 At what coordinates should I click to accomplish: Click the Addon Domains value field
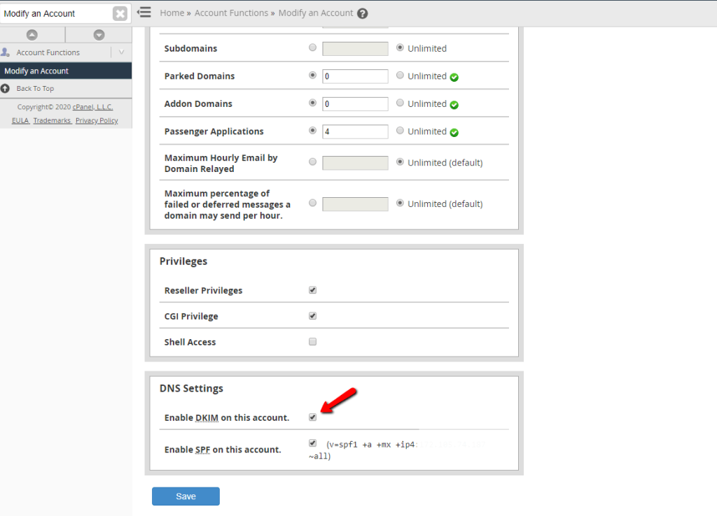point(355,103)
